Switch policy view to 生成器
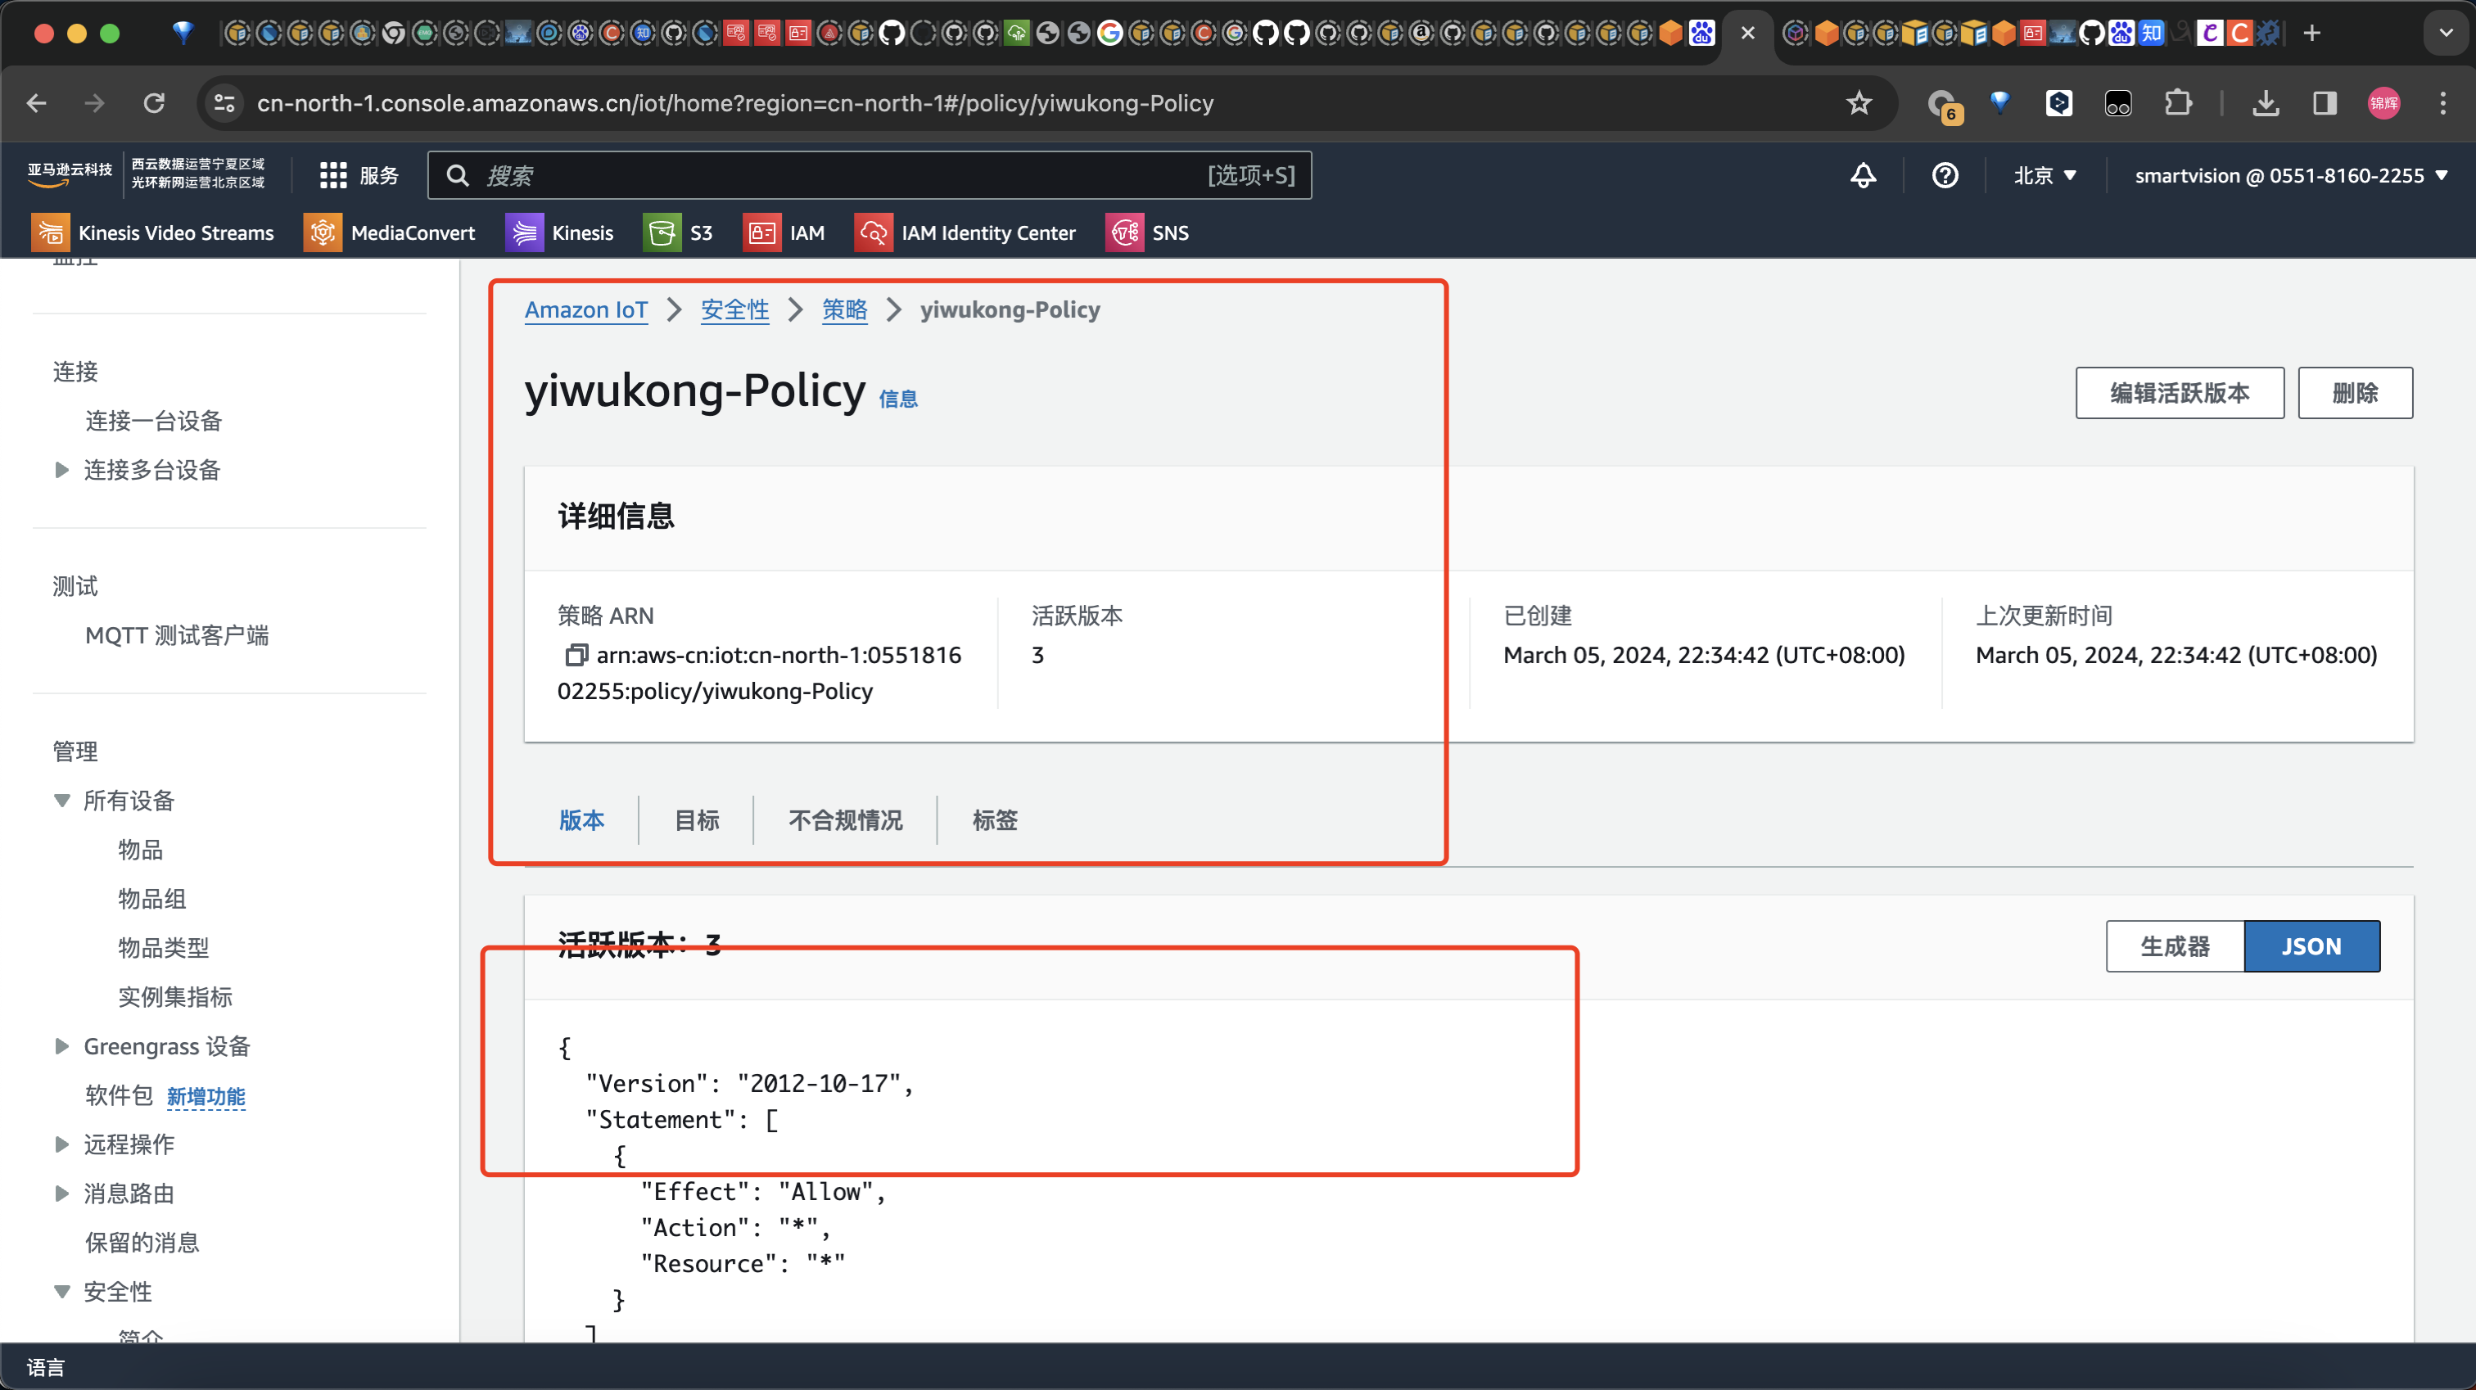The image size is (2476, 1390). 2176,945
